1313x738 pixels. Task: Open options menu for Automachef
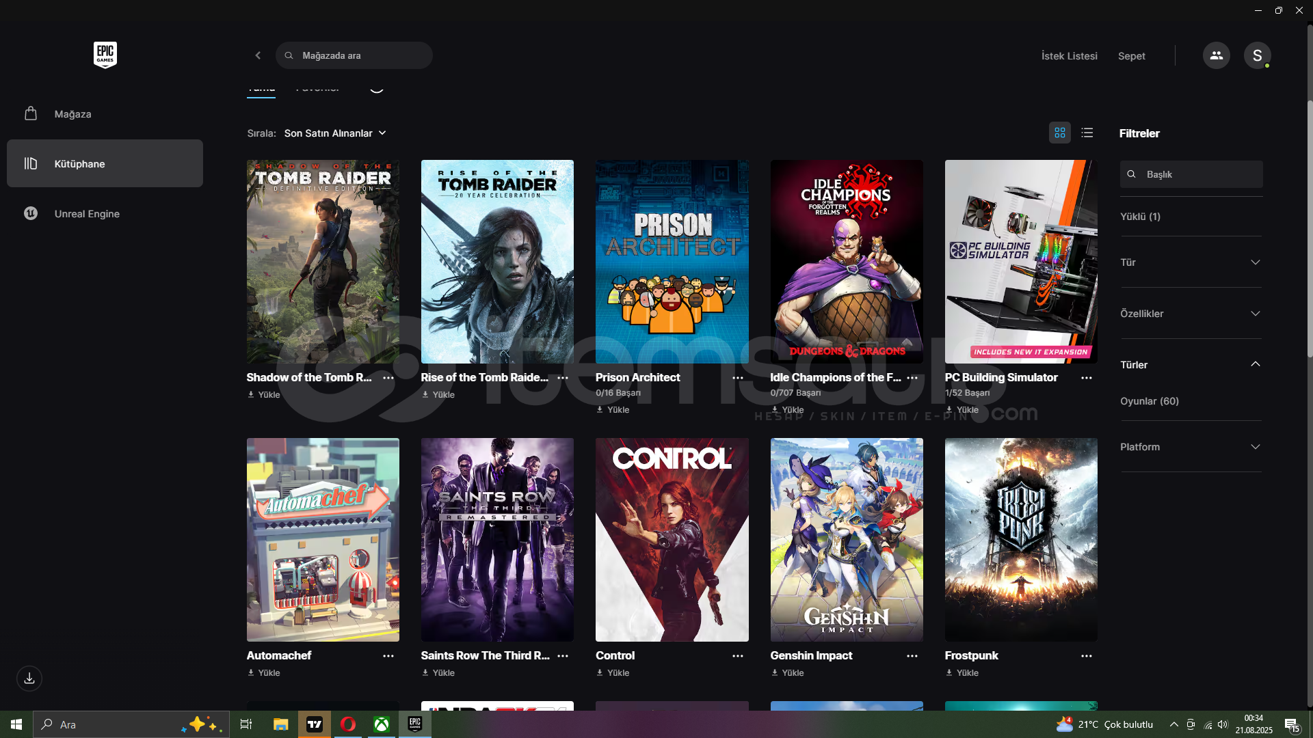[x=388, y=656]
